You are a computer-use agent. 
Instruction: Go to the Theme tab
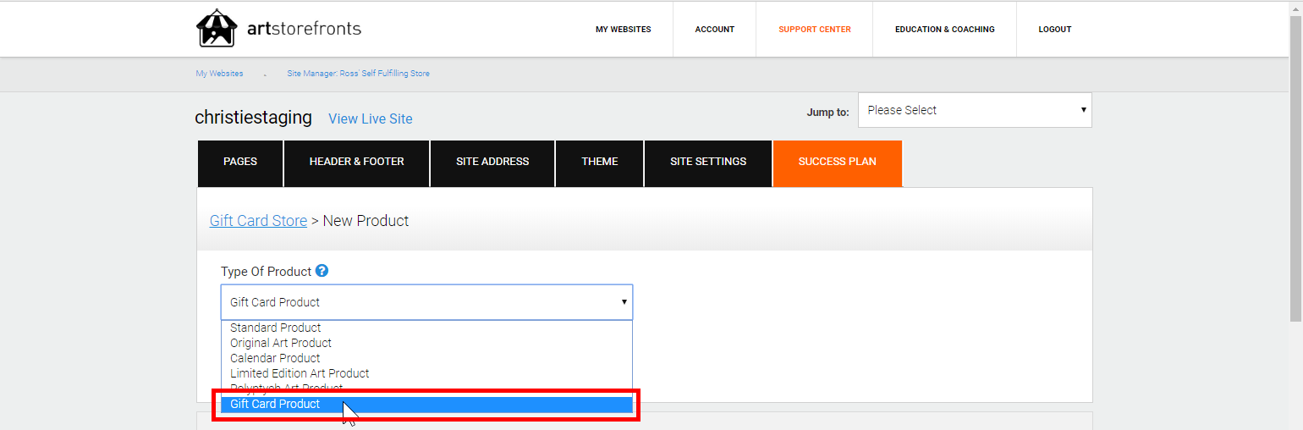[600, 162]
